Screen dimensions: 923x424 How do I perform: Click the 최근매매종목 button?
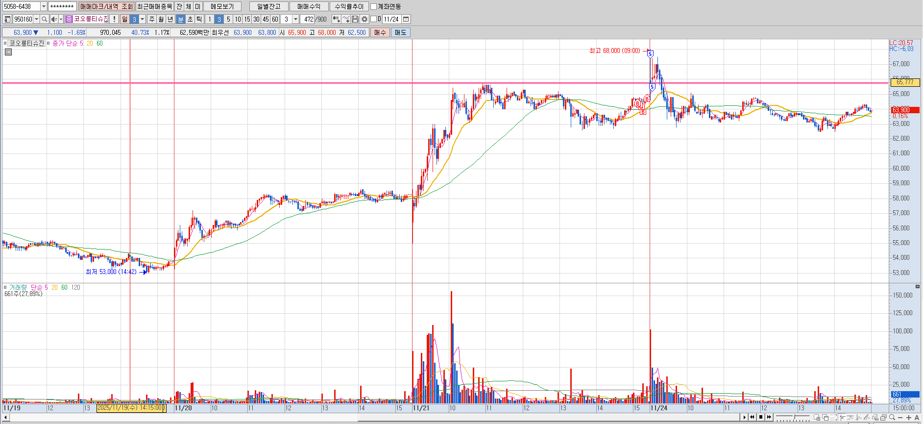[x=154, y=6]
